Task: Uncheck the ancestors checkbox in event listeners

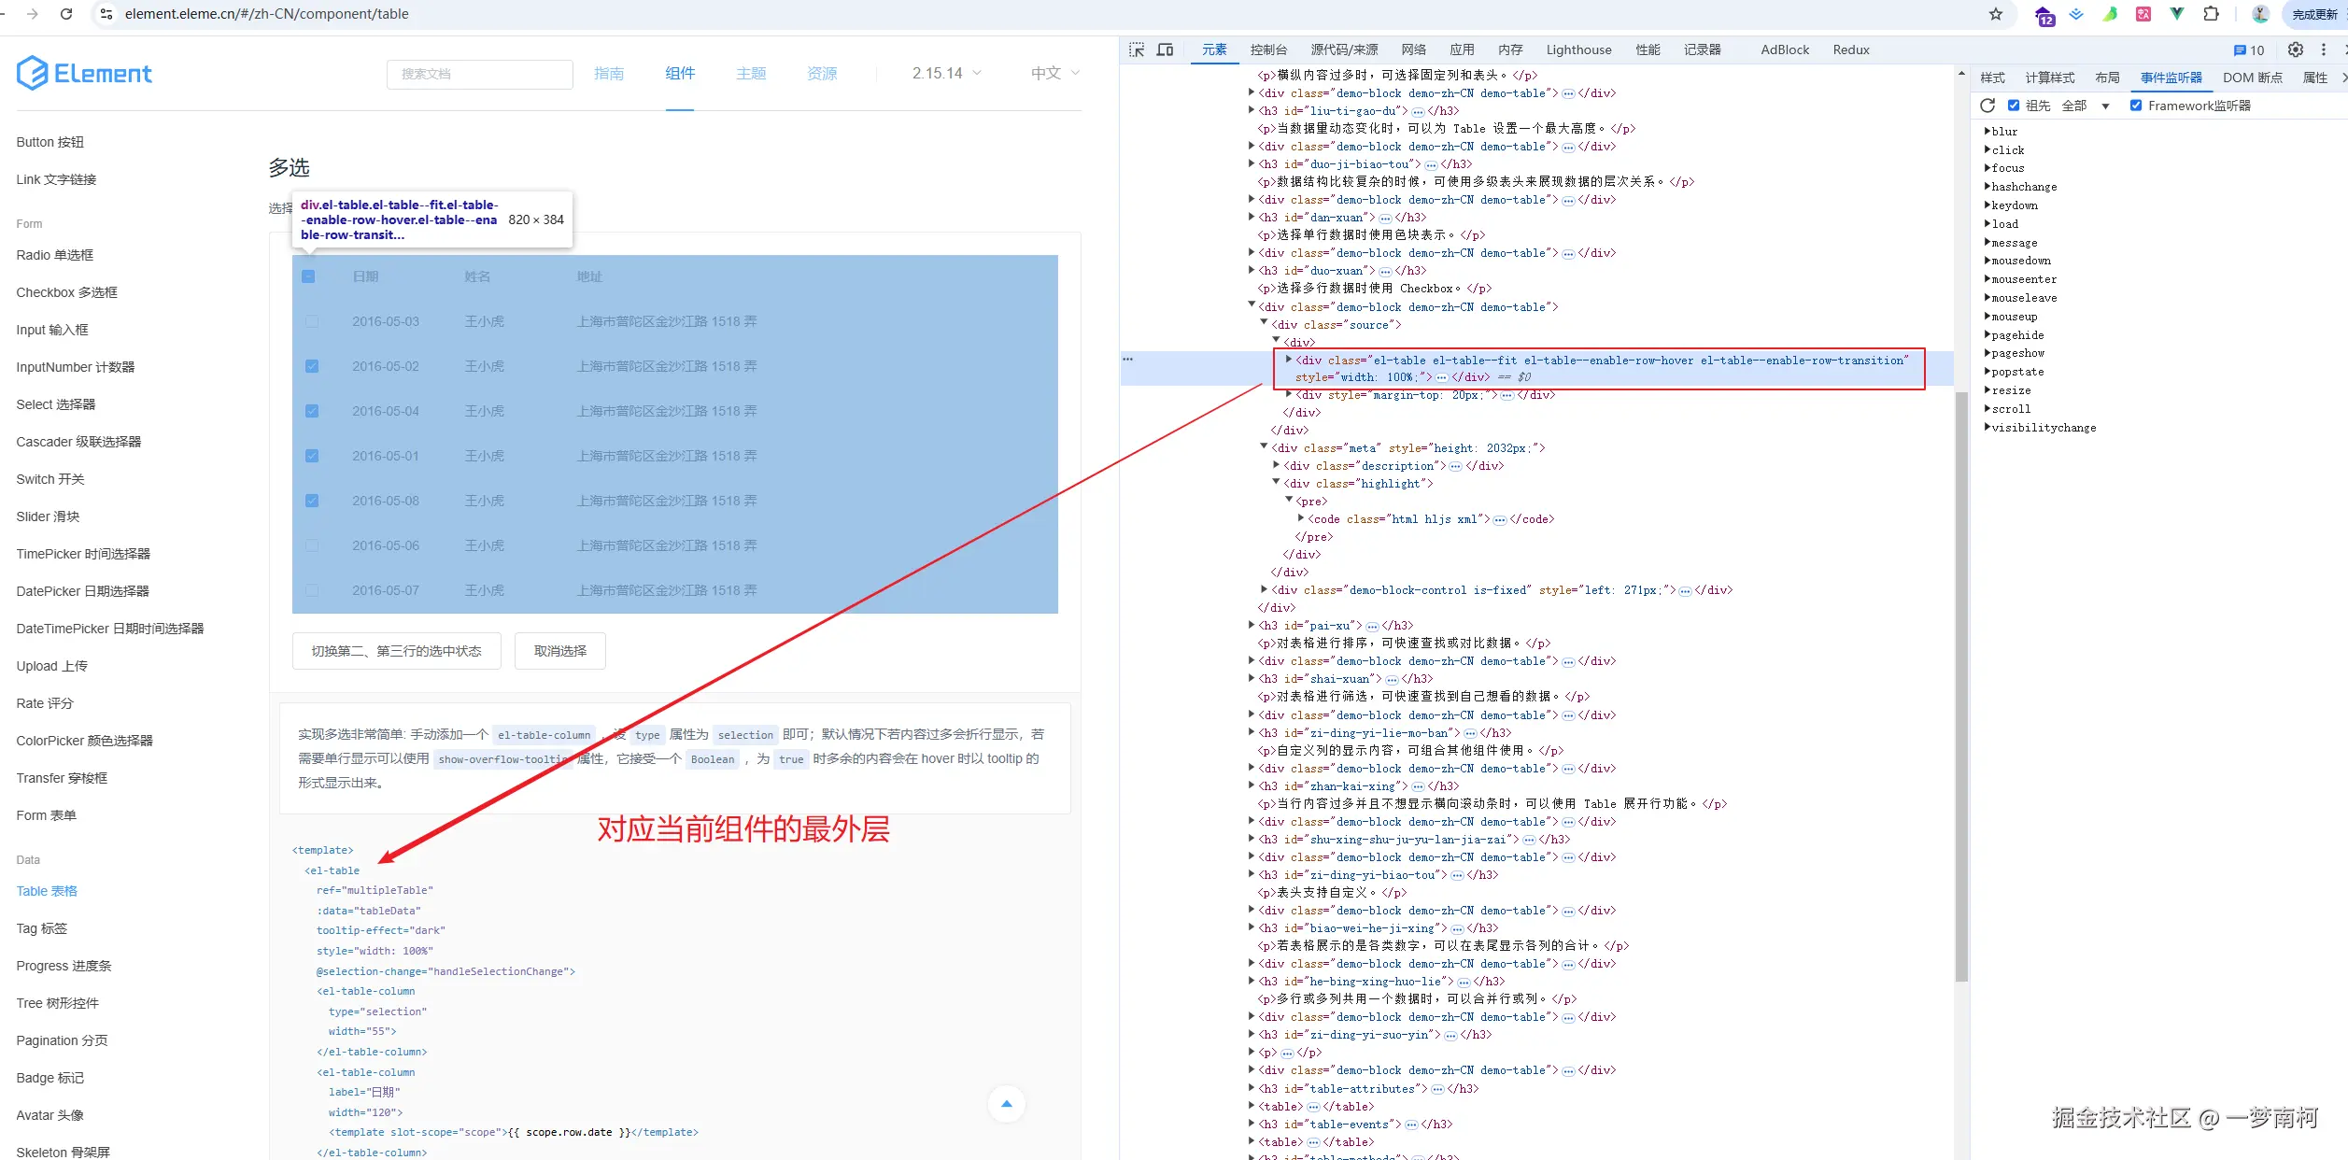Action: click(2014, 106)
